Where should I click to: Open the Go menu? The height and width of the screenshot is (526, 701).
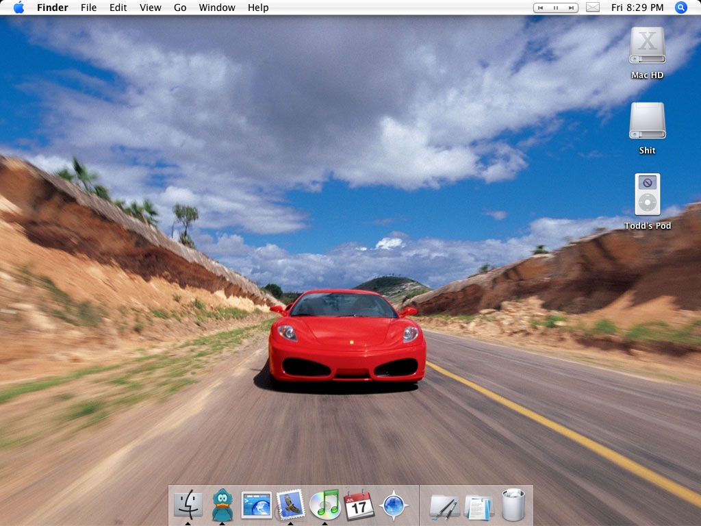[x=180, y=8]
